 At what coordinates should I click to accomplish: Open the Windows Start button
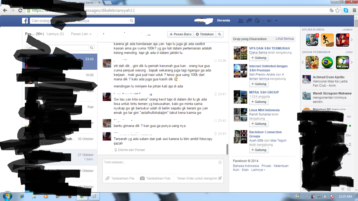pyautogui.click(x=7, y=196)
